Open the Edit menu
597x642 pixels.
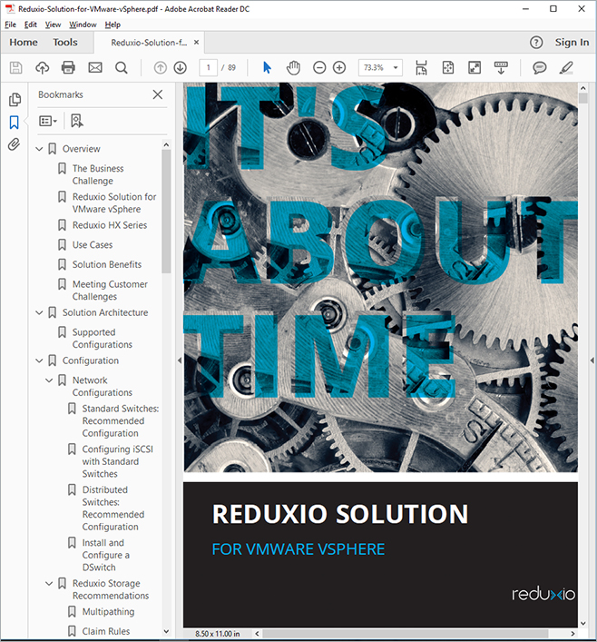pyautogui.click(x=30, y=25)
